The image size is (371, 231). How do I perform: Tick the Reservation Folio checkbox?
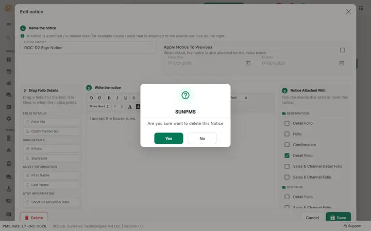click(x=287, y=134)
